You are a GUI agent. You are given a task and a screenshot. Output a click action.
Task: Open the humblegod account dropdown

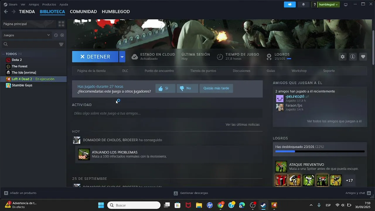click(328, 4)
